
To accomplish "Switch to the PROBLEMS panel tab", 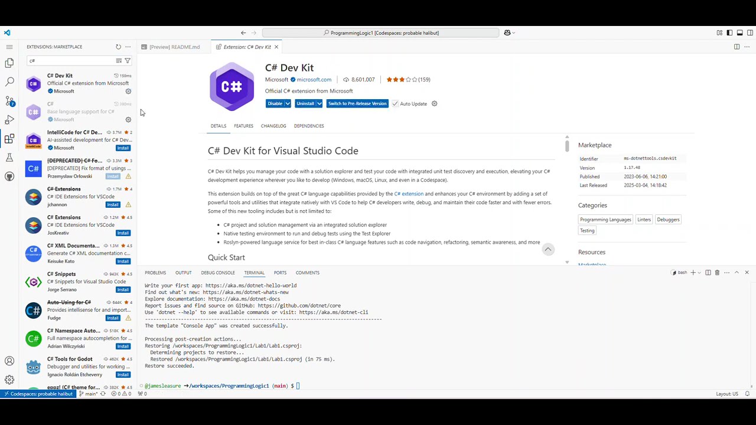I will [x=155, y=273].
